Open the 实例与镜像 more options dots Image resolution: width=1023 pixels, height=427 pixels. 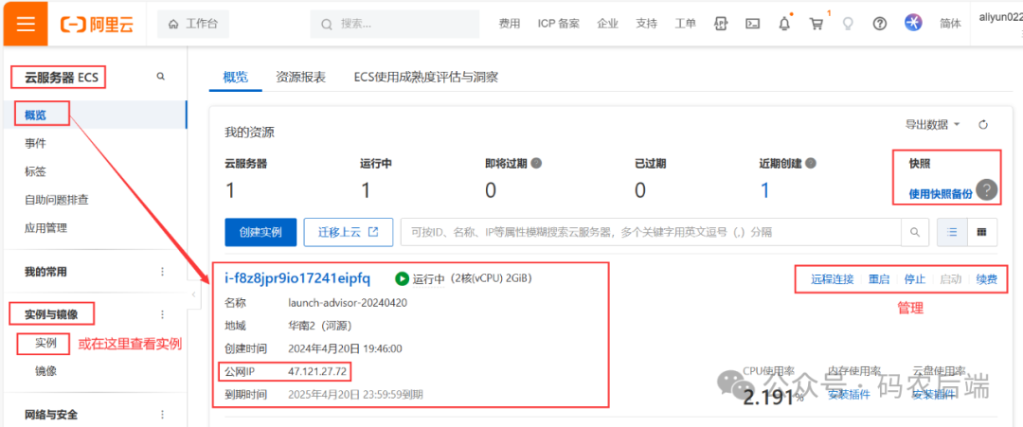click(x=163, y=315)
